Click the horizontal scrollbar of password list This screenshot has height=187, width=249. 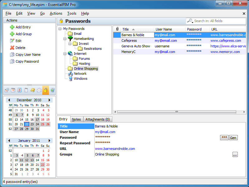pos(176,112)
